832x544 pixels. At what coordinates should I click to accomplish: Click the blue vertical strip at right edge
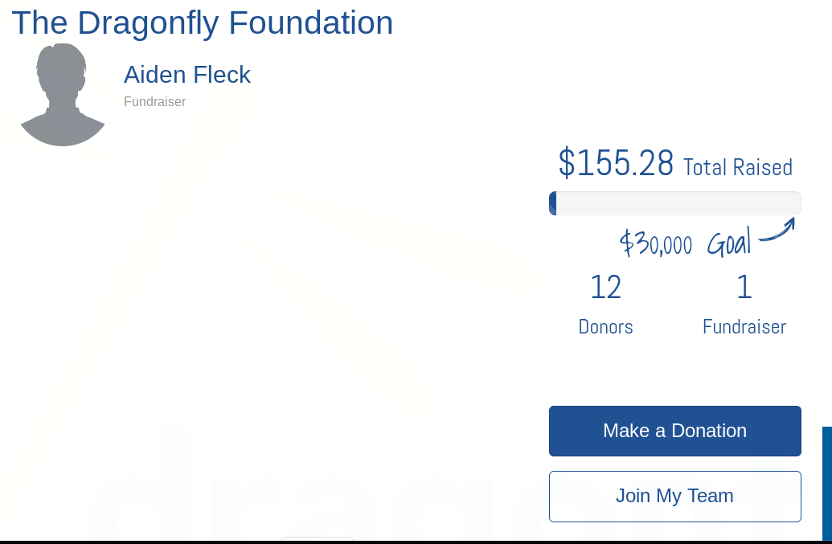[826, 482]
